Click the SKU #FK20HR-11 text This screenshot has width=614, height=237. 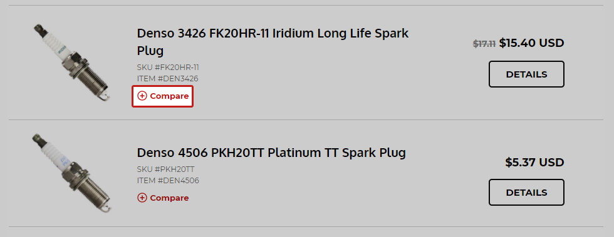[168, 68]
